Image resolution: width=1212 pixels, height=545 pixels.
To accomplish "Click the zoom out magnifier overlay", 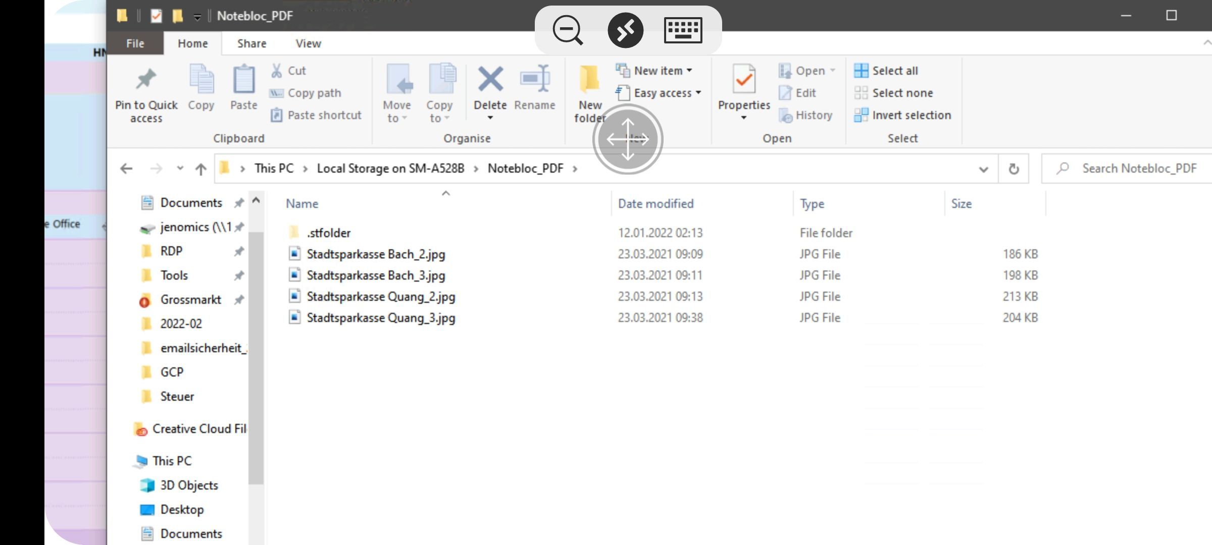I will pyautogui.click(x=568, y=30).
